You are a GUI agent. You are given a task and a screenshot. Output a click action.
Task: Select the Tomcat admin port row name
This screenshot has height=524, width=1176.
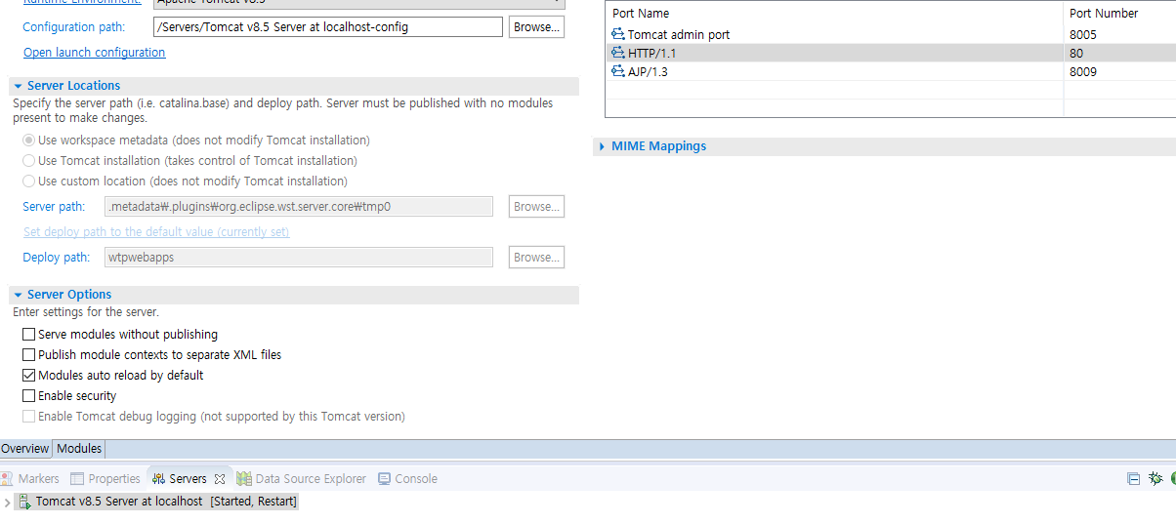coord(679,34)
